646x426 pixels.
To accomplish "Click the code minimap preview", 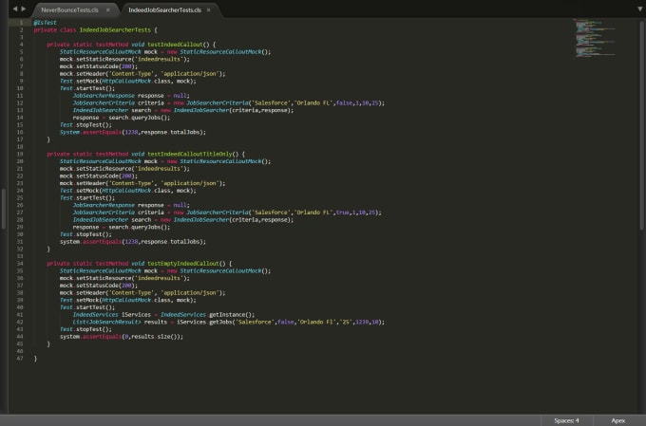I will tap(595, 37).
